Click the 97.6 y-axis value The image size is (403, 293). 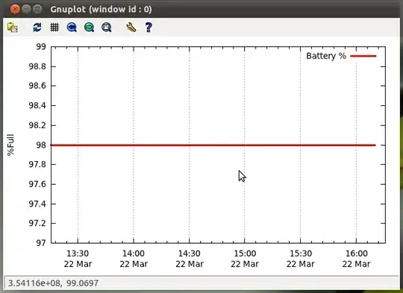tap(37, 184)
